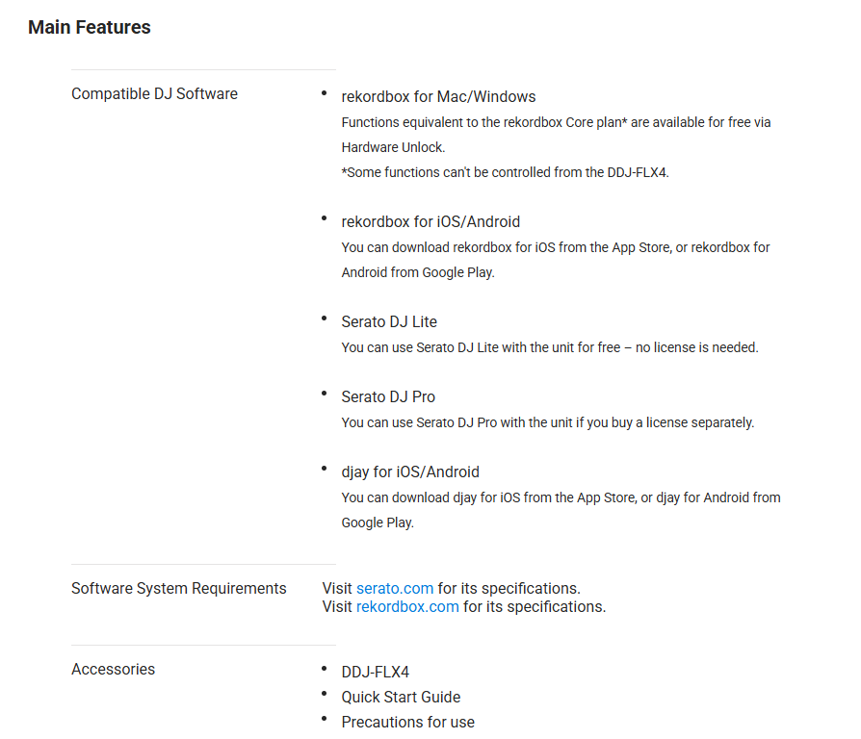Image resolution: width=861 pixels, height=739 pixels.
Task: Click the Software System Requirements label
Action: [x=178, y=588]
